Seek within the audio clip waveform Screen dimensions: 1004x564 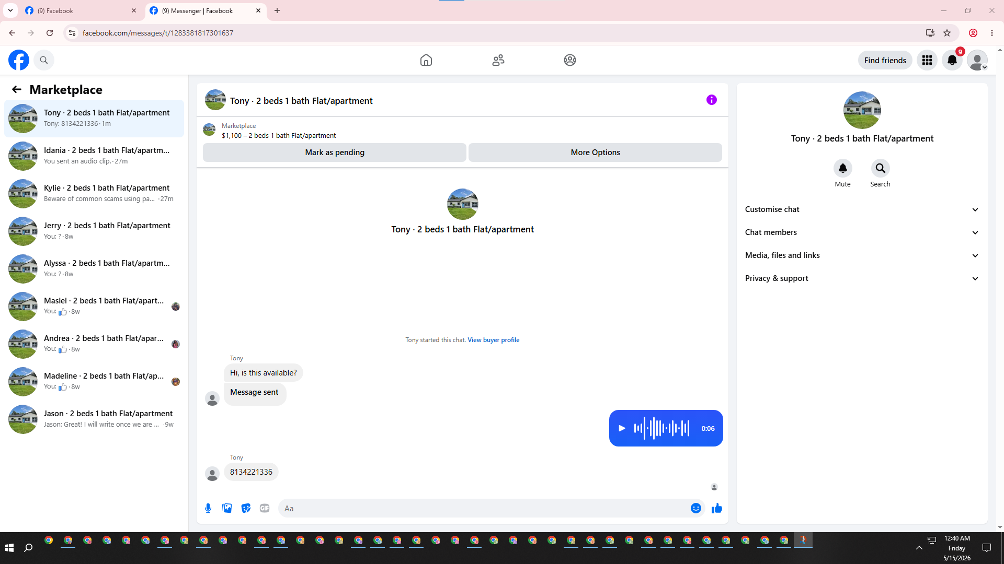click(661, 428)
